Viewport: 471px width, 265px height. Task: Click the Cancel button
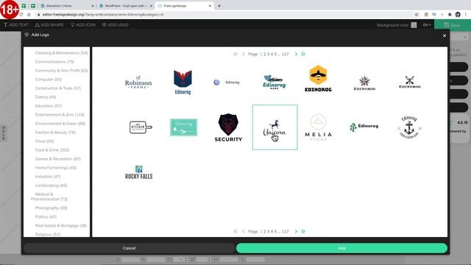point(130,248)
